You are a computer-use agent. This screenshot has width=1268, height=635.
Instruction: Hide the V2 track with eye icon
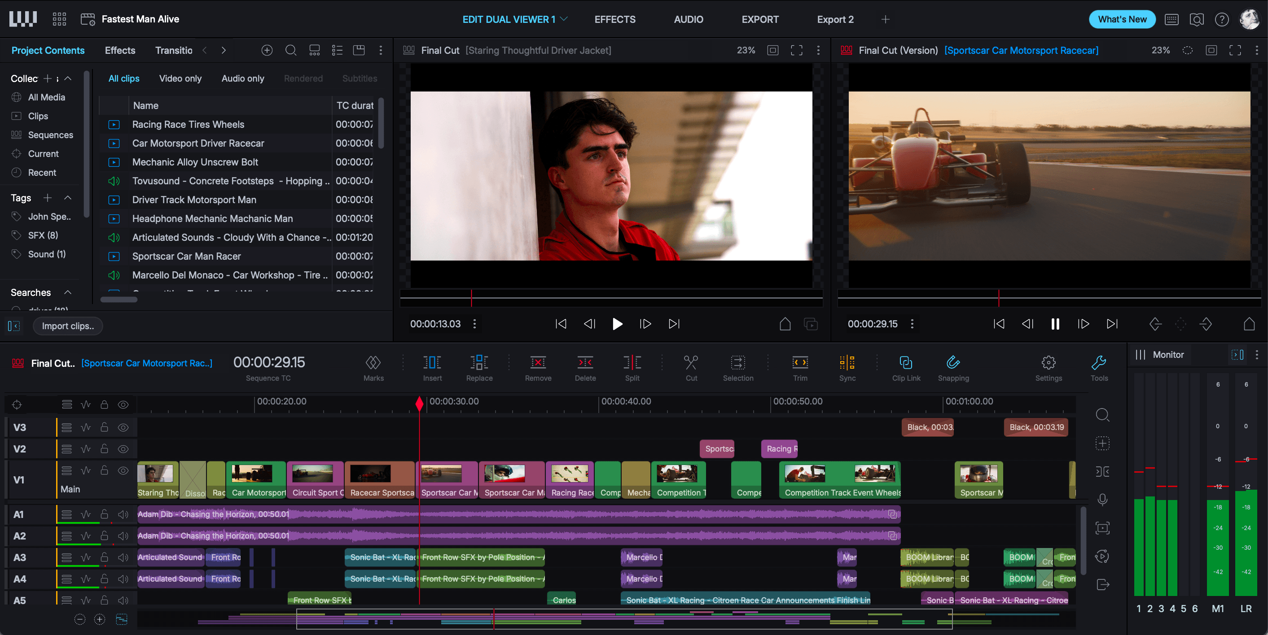pos(123,449)
